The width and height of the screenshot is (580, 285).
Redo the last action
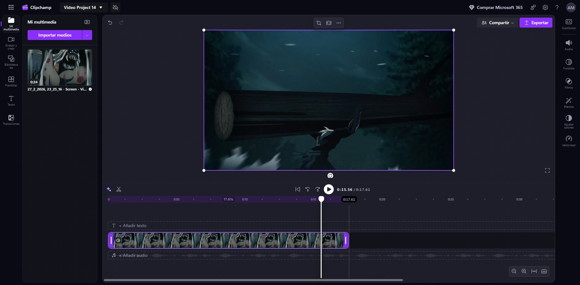point(121,22)
